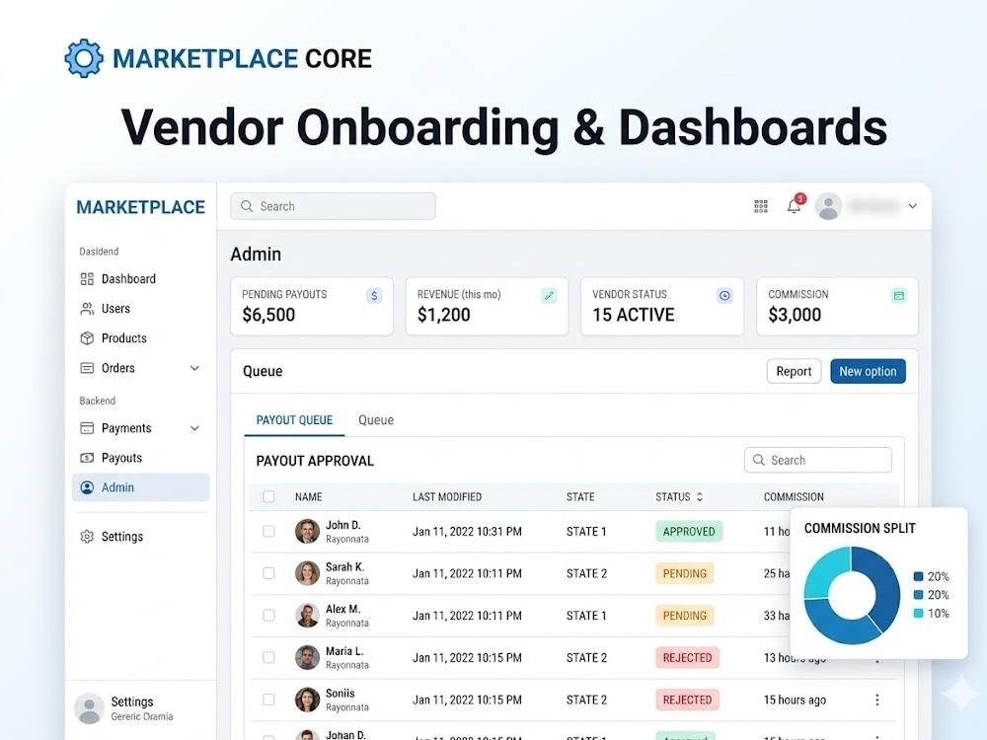Click Alex M.'s avatar
The width and height of the screenshot is (987, 740).
click(307, 616)
